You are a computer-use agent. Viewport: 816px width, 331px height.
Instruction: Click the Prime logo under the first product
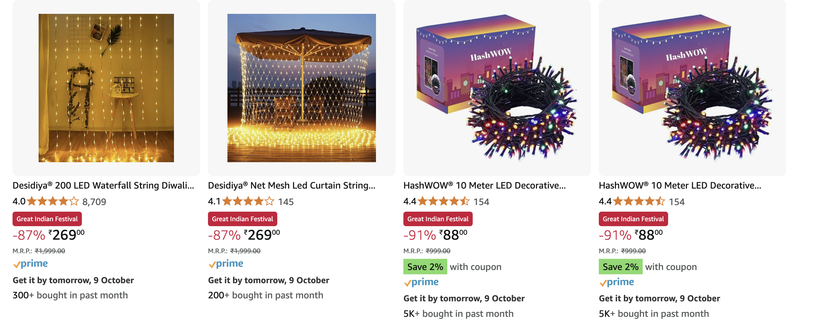[x=30, y=264]
